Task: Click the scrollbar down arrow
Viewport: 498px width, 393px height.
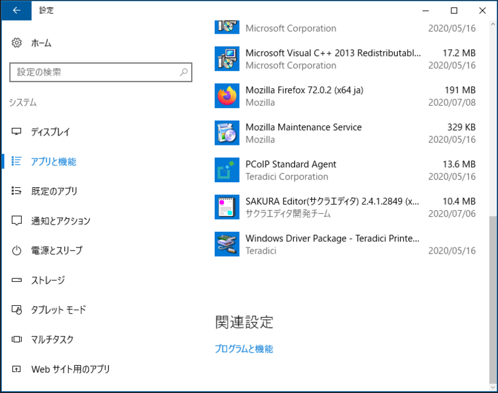Action: pos(492,387)
